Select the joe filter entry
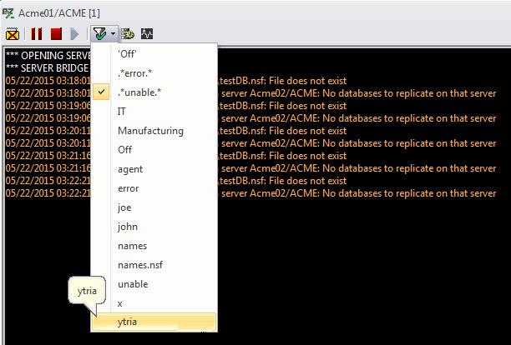Screen dimensions: 511x345 (125, 207)
